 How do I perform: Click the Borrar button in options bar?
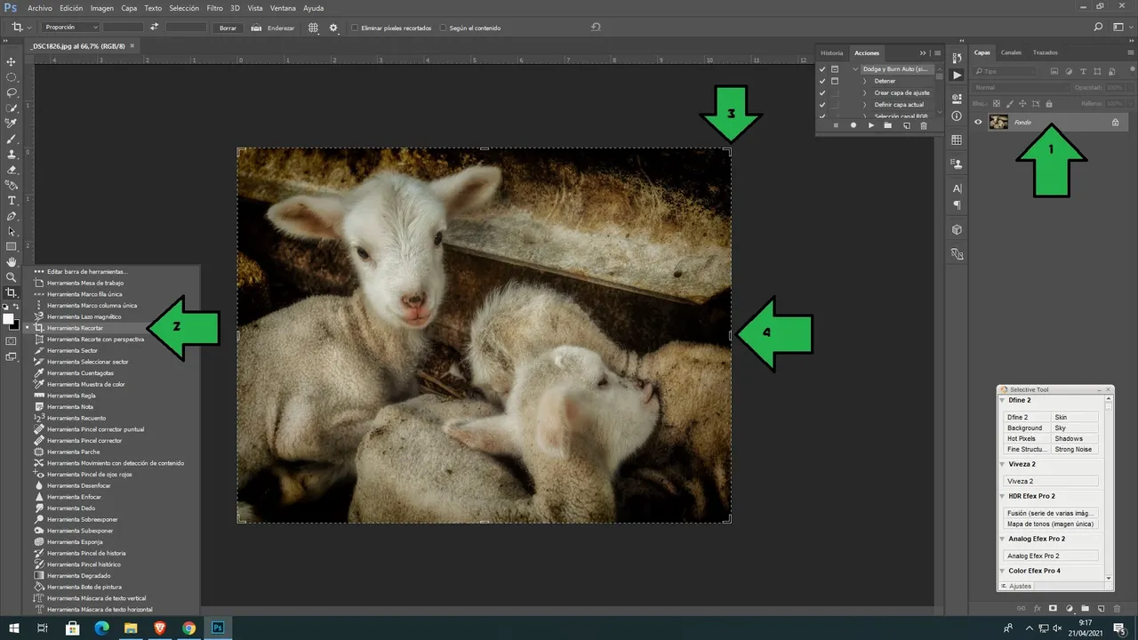(228, 28)
